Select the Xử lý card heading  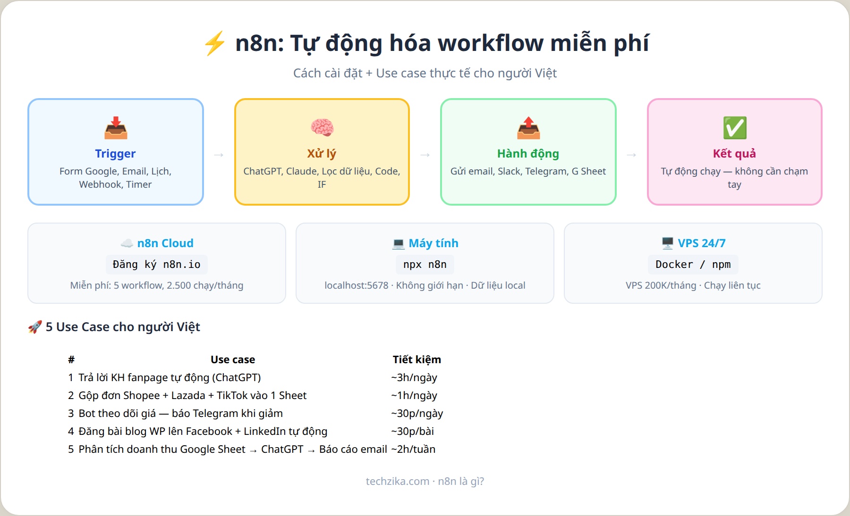[322, 153]
